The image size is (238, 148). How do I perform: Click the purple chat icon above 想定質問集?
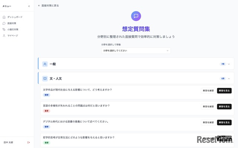(136, 16)
